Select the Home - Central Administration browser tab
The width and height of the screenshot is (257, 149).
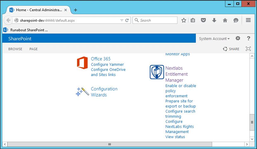(x=38, y=10)
